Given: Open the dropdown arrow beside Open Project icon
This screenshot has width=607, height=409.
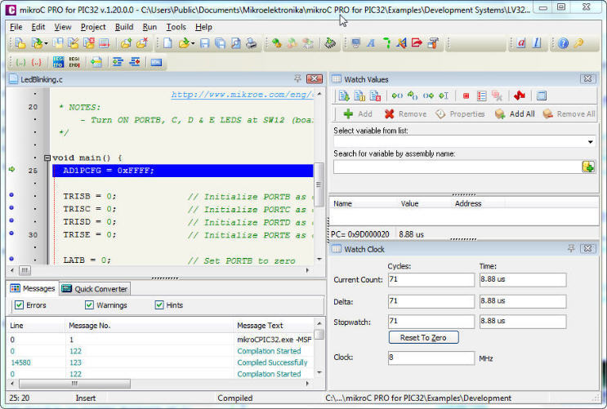Looking at the screenshot, I should 46,43.
